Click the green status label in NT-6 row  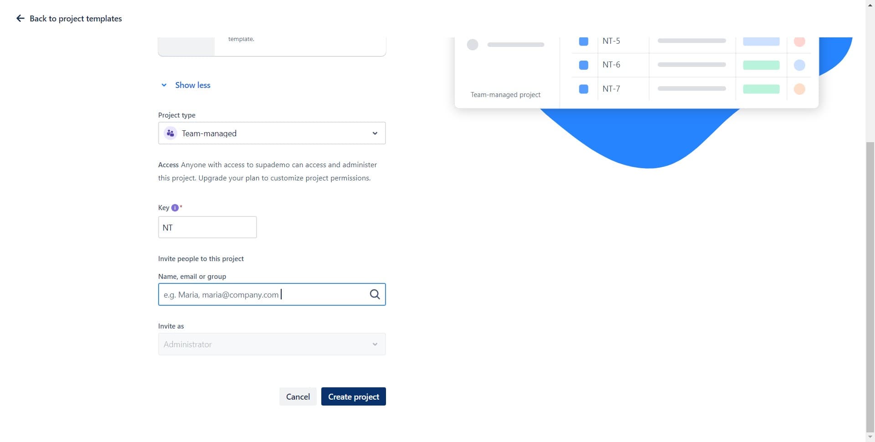coord(761,65)
